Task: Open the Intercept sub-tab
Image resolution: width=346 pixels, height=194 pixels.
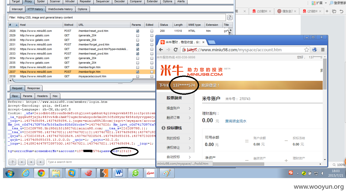Action: (17, 9)
